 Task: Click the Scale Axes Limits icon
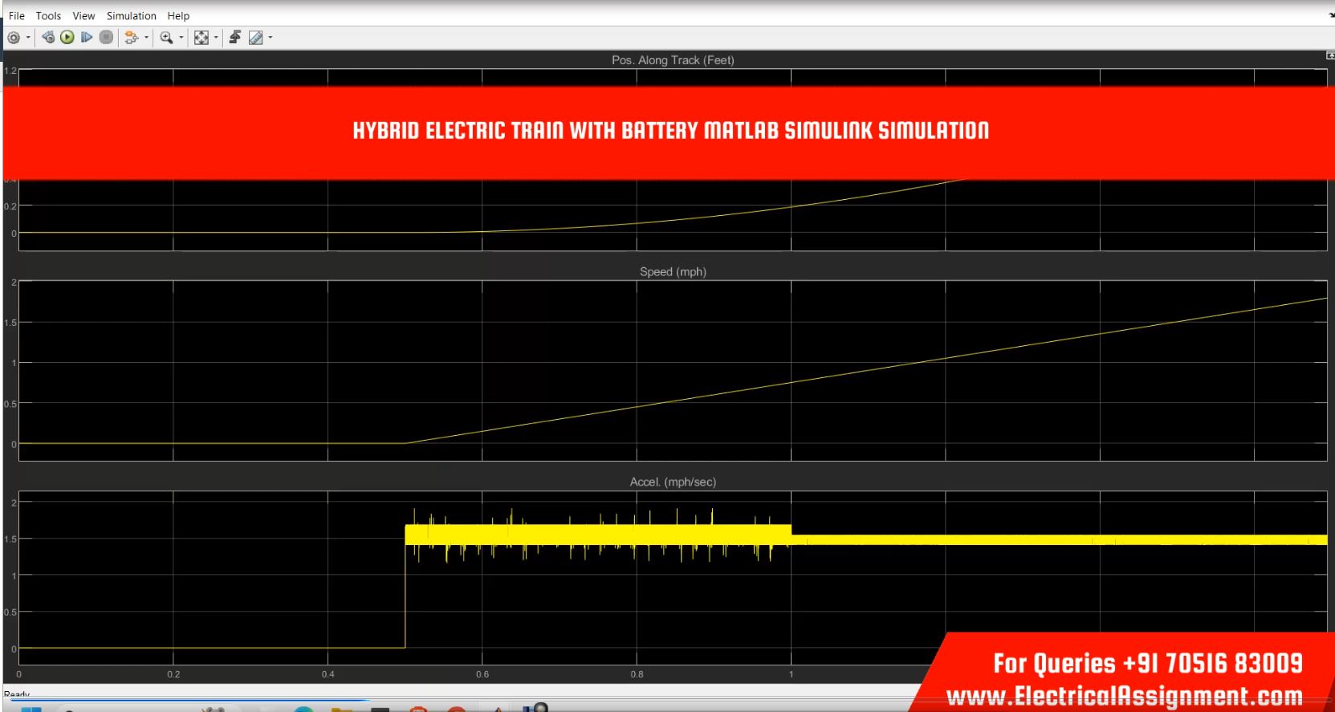tap(201, 38)
